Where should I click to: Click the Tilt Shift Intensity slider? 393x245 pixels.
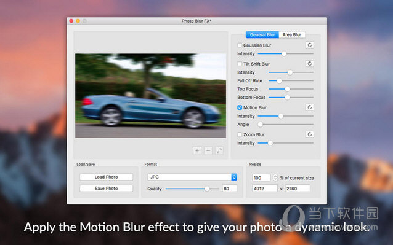point(291,72)
